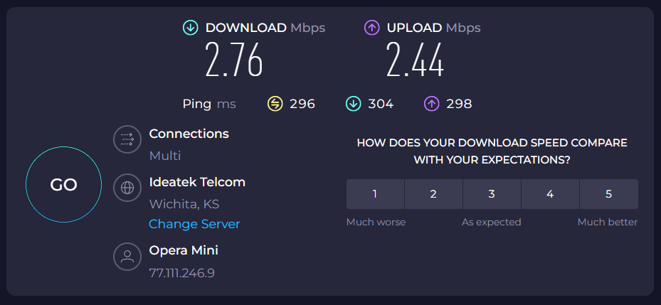Click the 2.44 upload speed result
Viewport: 661px width, 305px height.
[416, 60]
